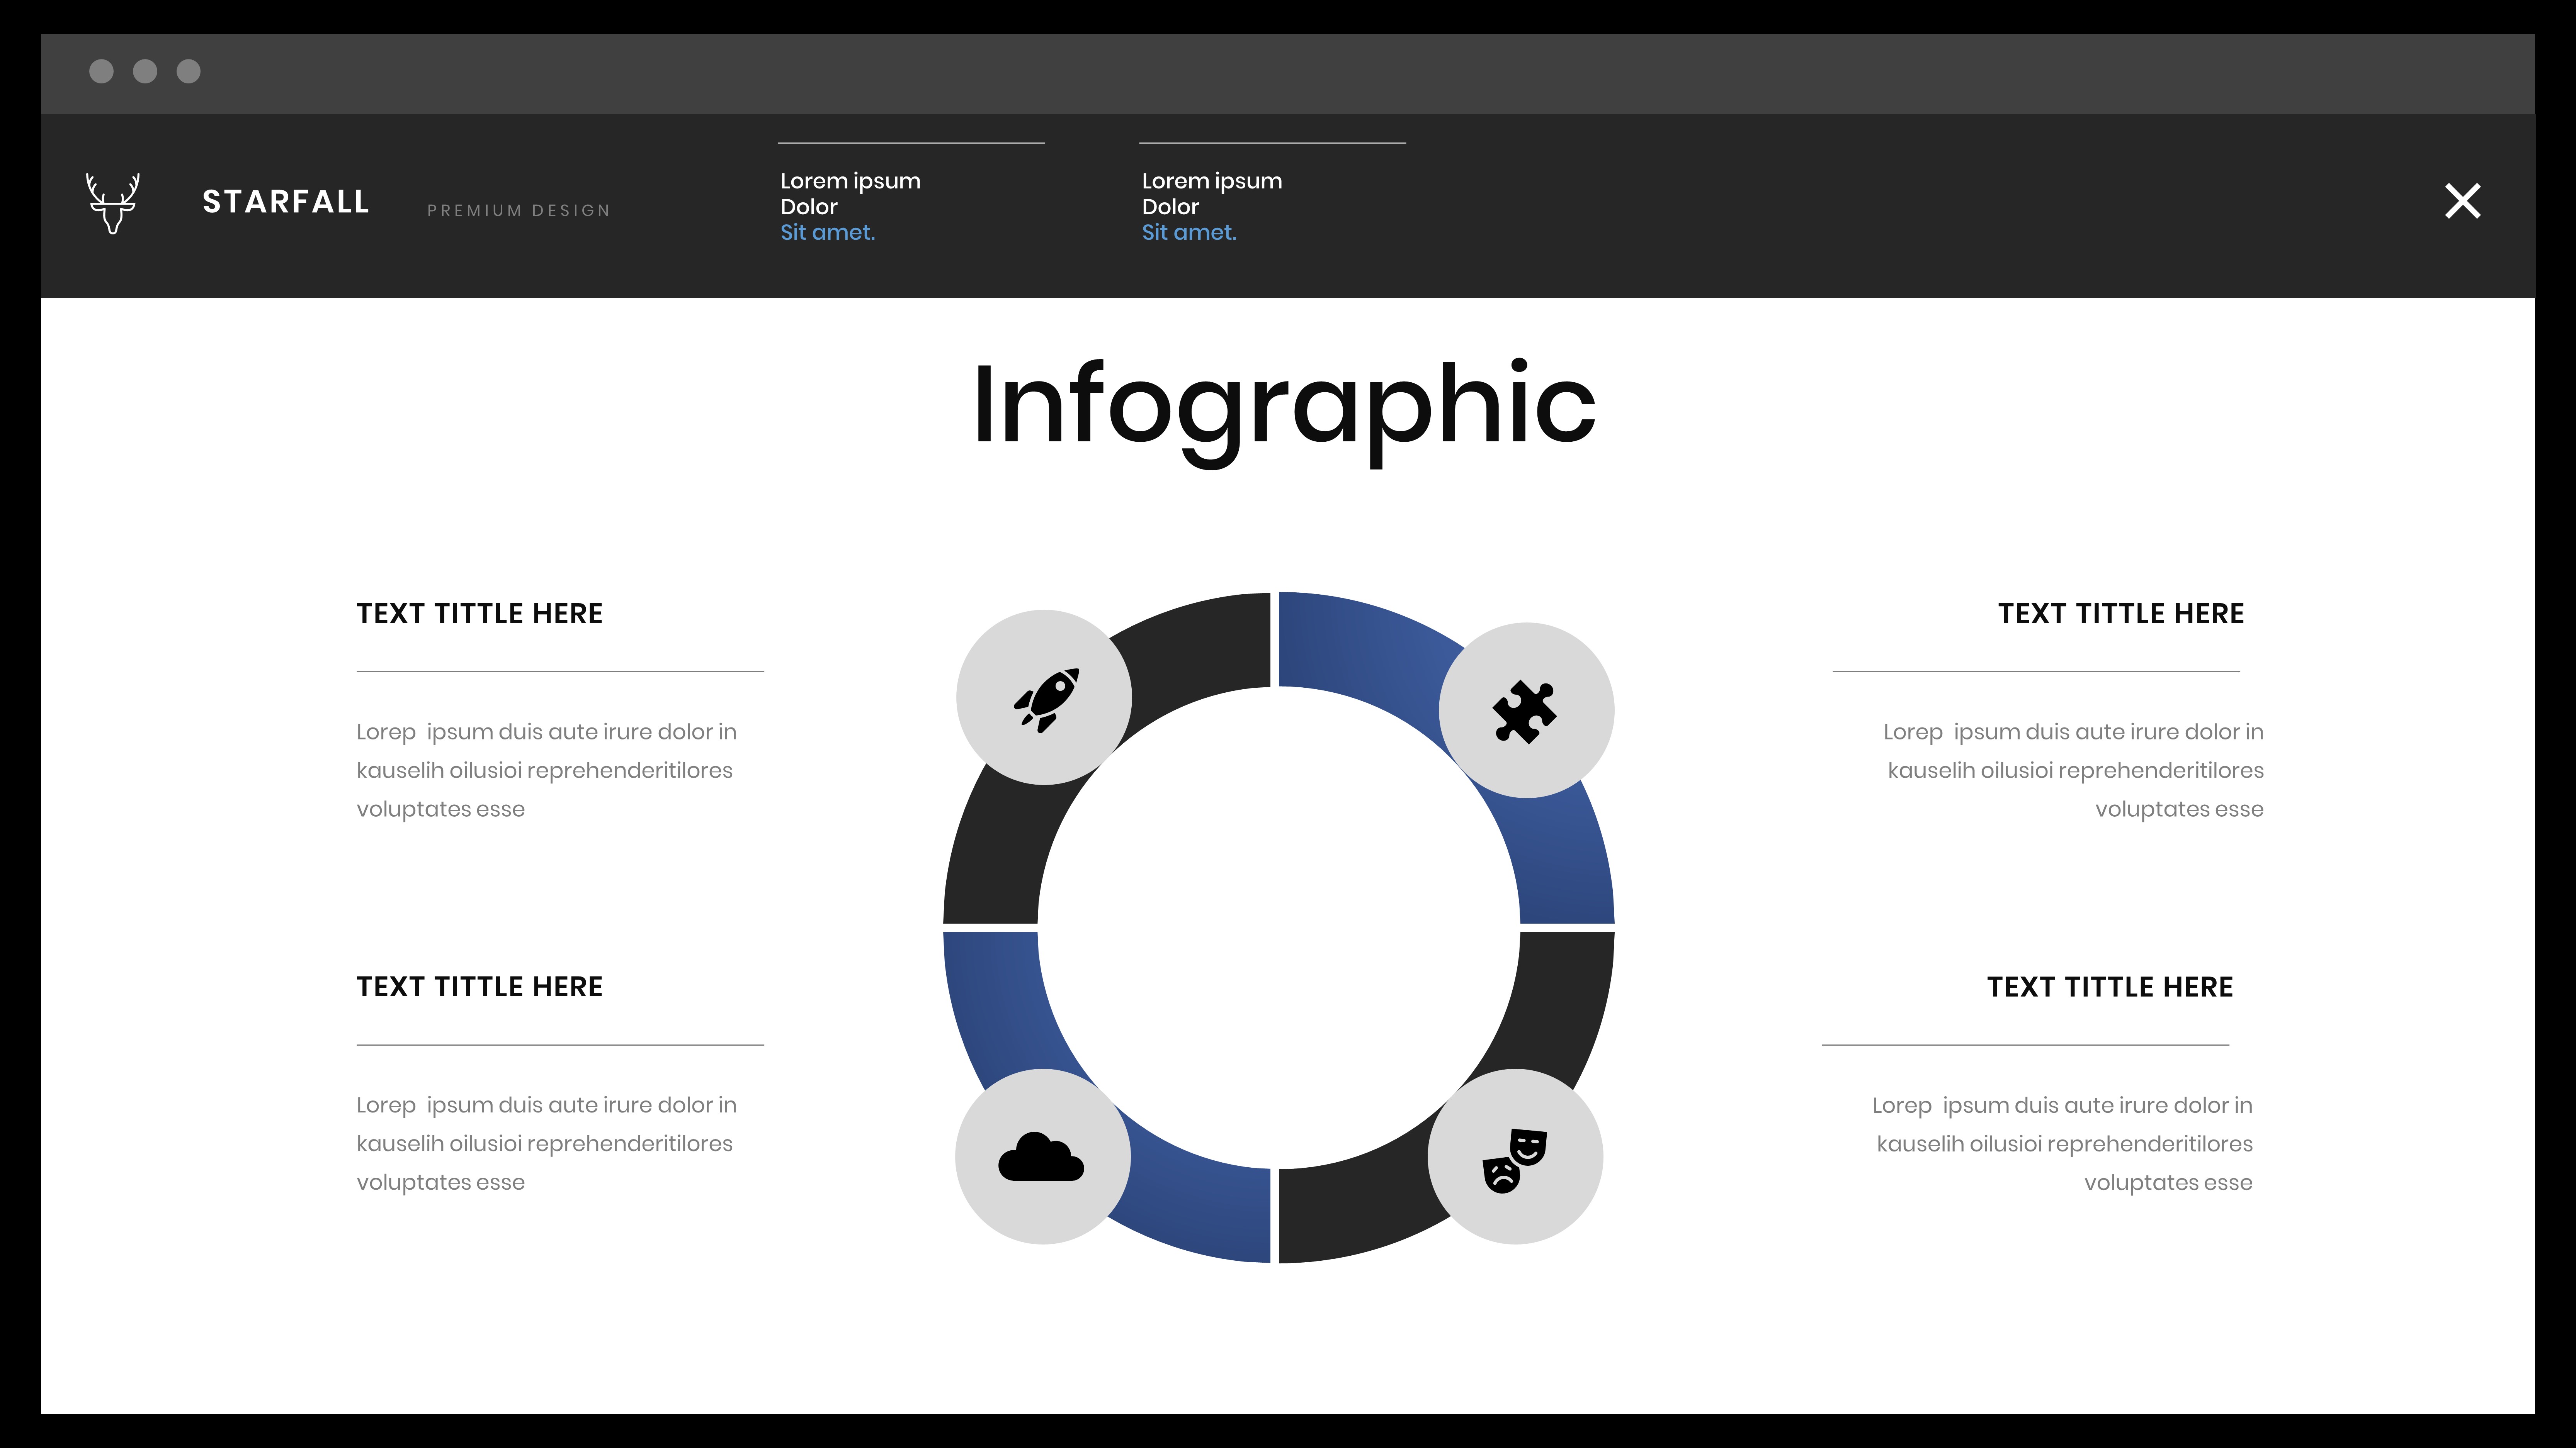Click the deer head logo

click(112, 203)
